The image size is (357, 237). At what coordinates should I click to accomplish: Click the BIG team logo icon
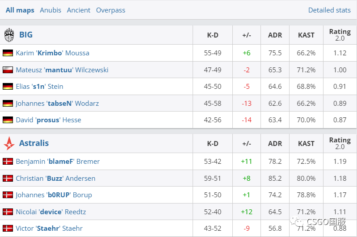(9, 35)
